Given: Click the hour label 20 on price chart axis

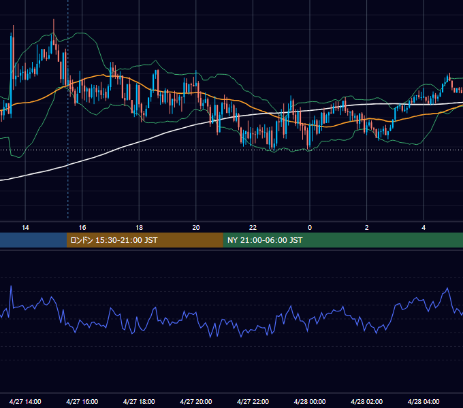Looking at the screenshot, I should coord(196,228).
